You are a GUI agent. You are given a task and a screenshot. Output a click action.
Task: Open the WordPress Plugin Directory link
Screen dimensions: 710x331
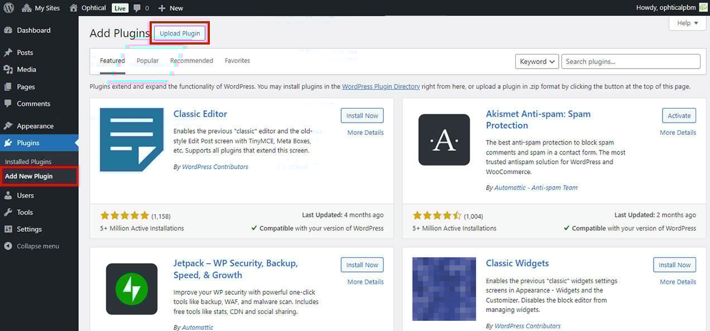(x=381, y=86)
